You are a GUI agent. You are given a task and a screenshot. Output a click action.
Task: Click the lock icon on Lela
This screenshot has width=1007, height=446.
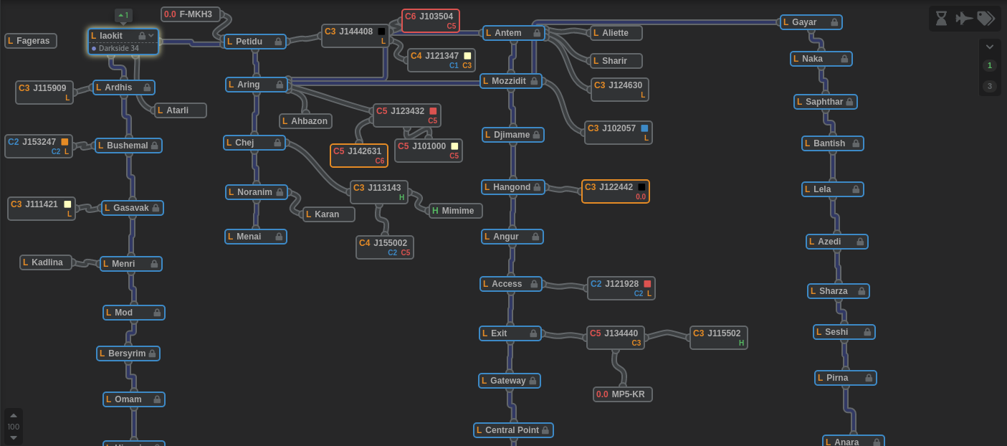pos(856,189)
